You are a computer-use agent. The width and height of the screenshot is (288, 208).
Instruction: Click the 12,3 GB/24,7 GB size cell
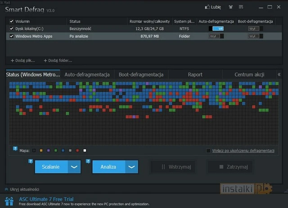[x=149, y=29]
